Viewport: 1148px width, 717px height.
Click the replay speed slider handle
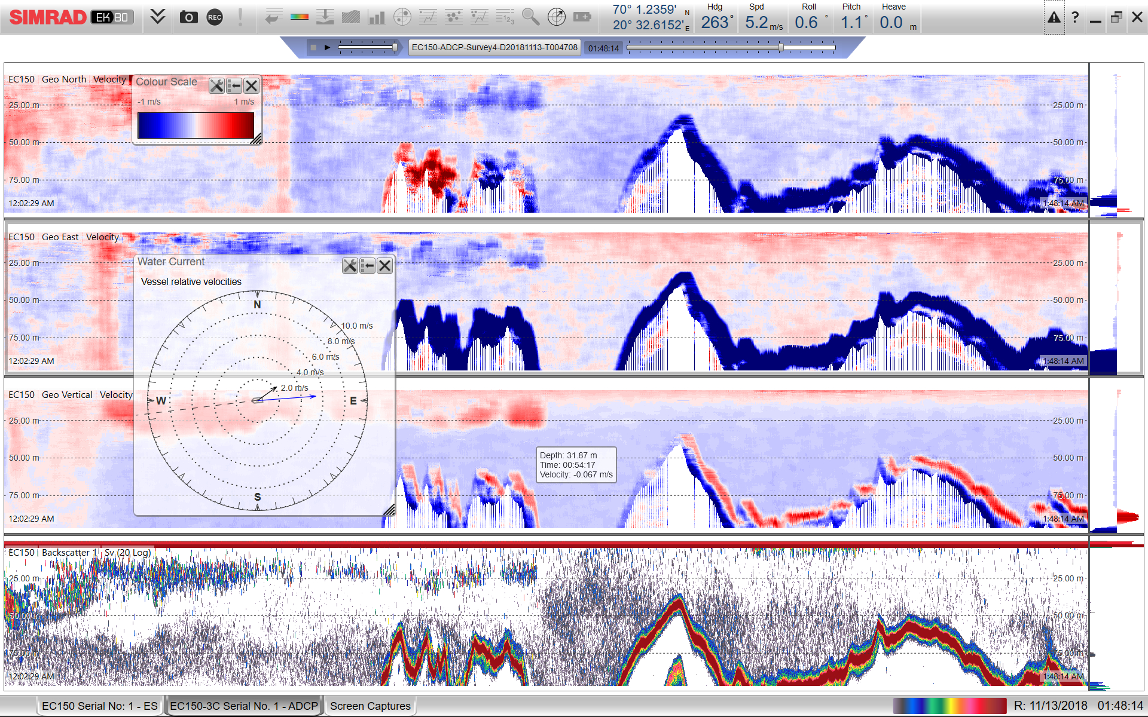(x=395, y=47)
